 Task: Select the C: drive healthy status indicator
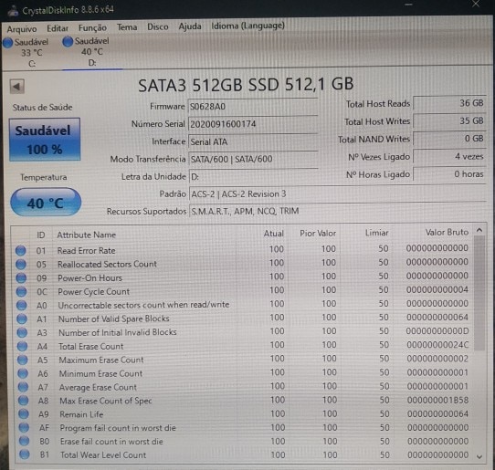(26, 52)
